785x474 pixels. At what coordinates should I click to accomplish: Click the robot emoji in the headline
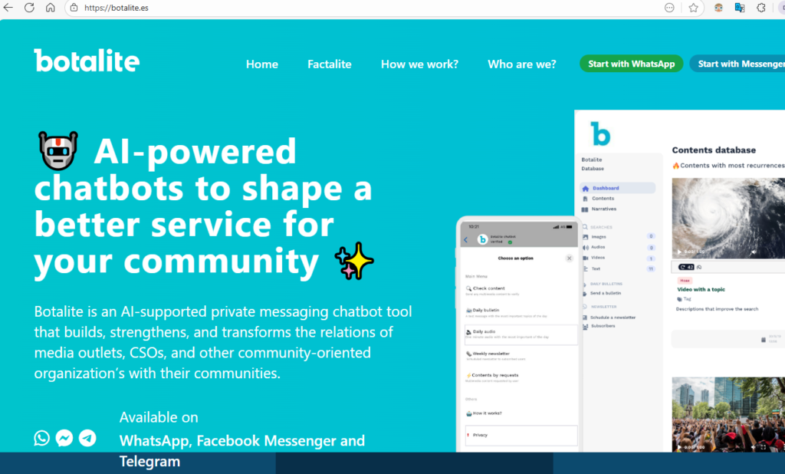[x=58, y=150]
